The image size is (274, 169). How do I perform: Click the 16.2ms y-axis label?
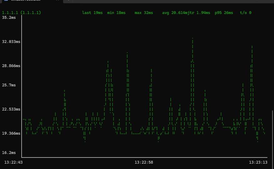[x=9, y=153]
